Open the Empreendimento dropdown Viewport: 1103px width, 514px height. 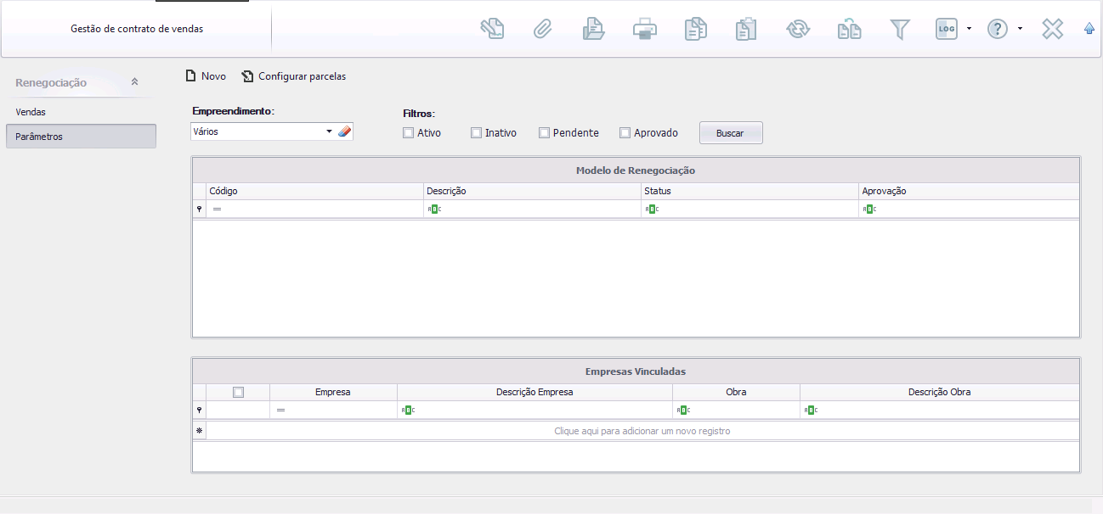point(329,131)
